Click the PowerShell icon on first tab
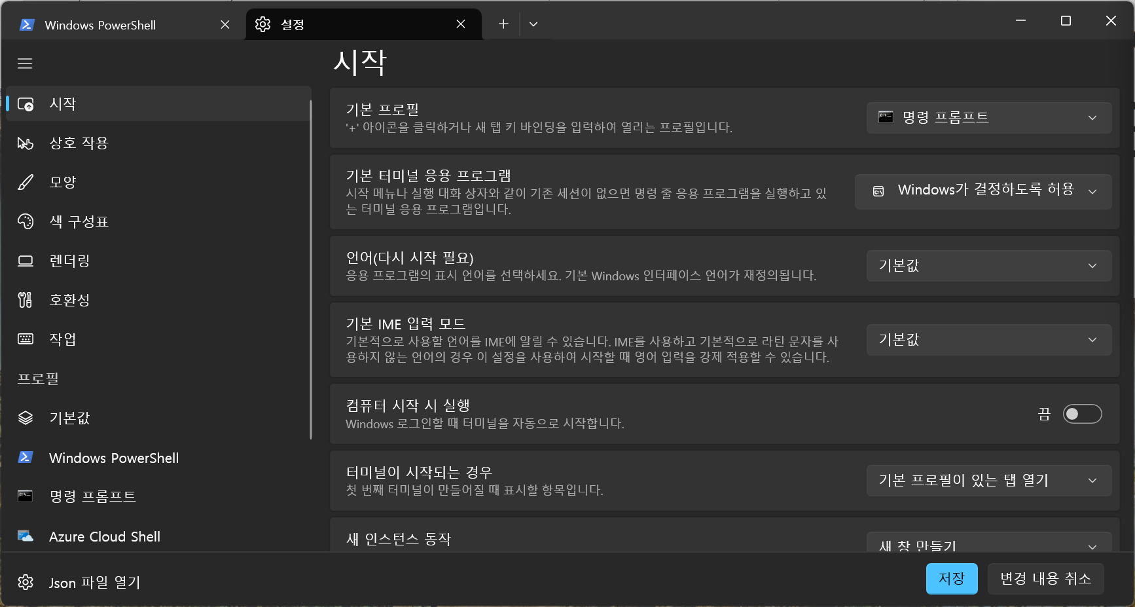 (x=27, y=25)
